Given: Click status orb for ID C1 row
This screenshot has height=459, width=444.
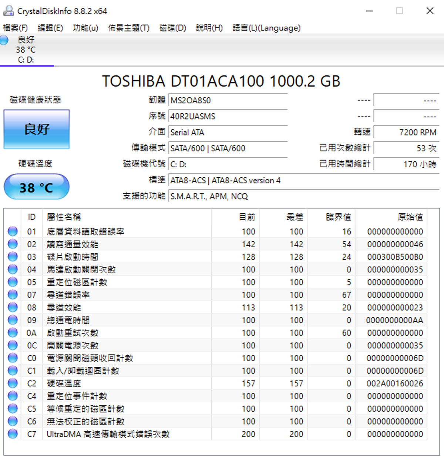Looking at the screenshot, I should coord(13,371).
